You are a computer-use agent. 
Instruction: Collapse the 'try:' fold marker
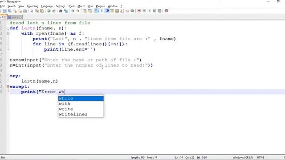pyautogui.click(x=8, y=76)
